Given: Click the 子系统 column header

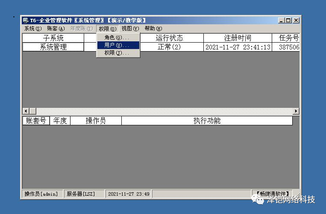Looking at the screenshot, I should click(x=53, y=38).
